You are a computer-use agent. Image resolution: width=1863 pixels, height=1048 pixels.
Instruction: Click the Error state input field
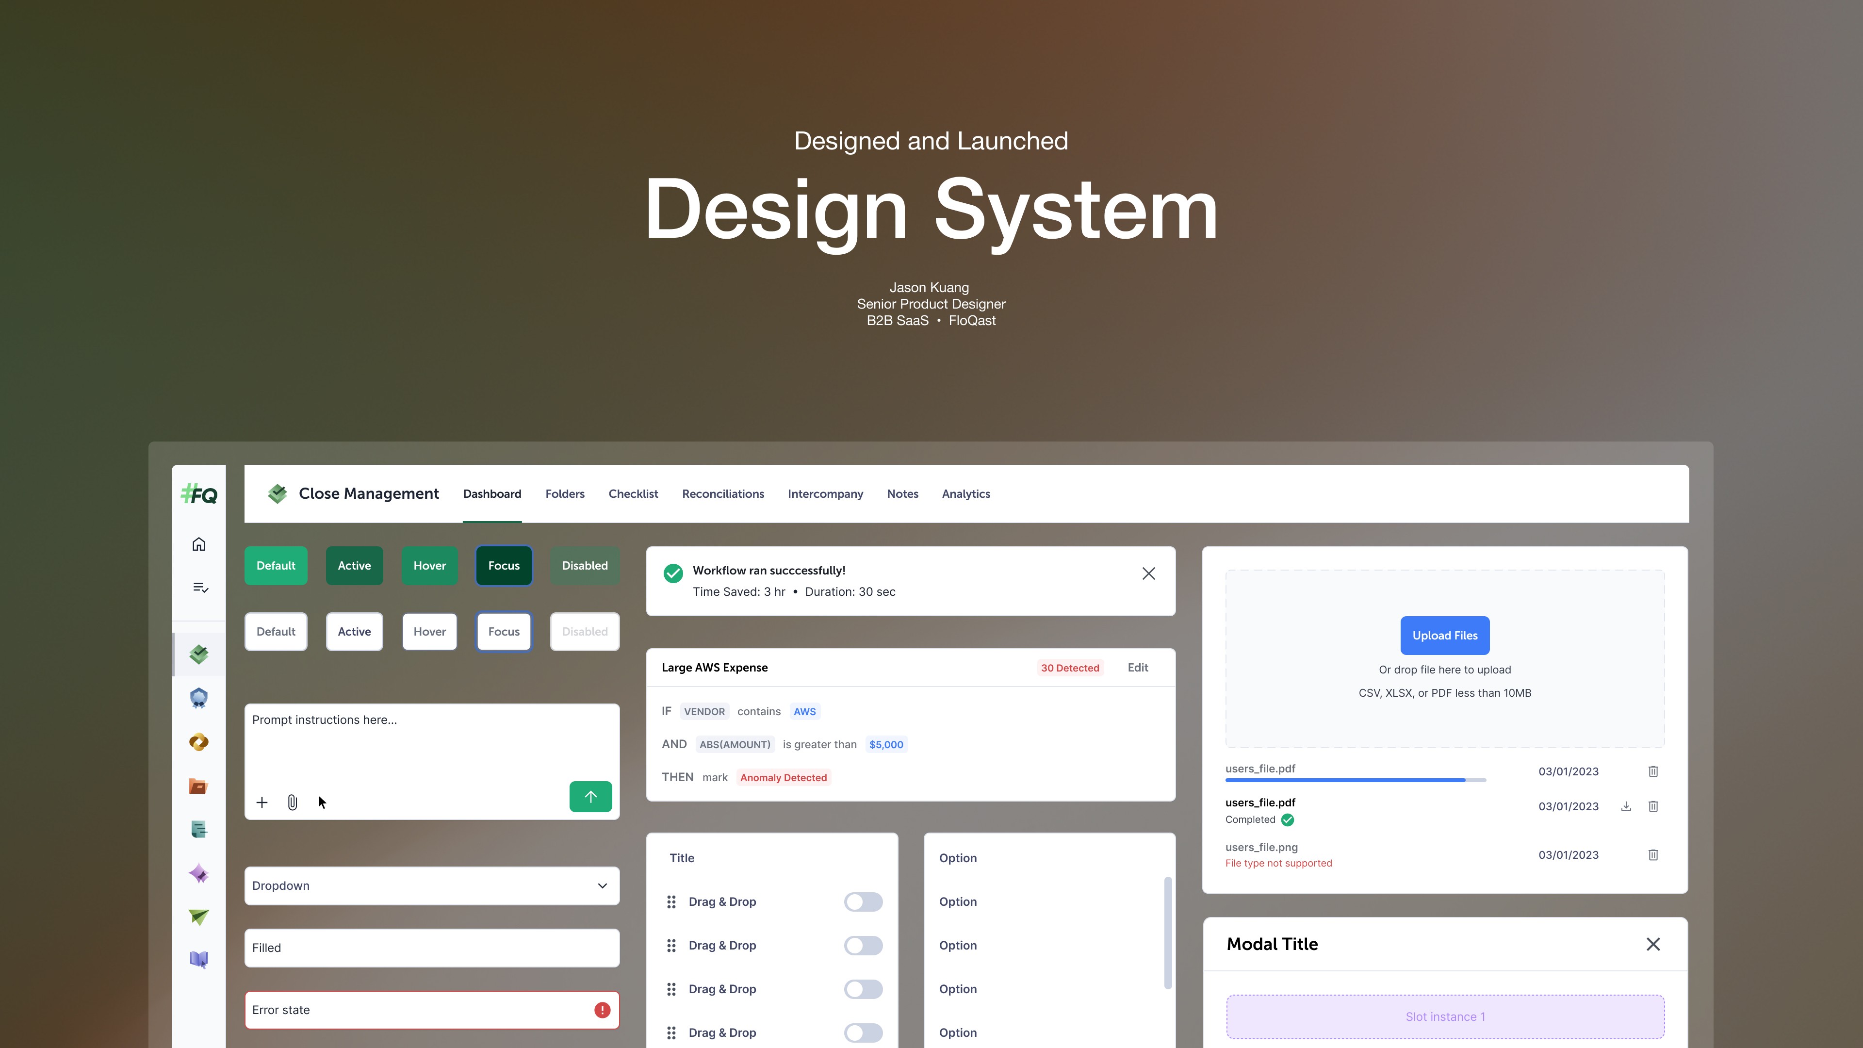pyautogui.click(x=420, y=1010)
